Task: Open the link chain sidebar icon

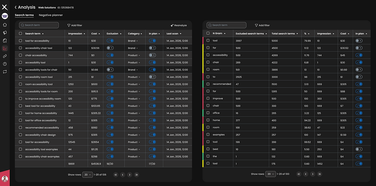Action: pos(5,56)
